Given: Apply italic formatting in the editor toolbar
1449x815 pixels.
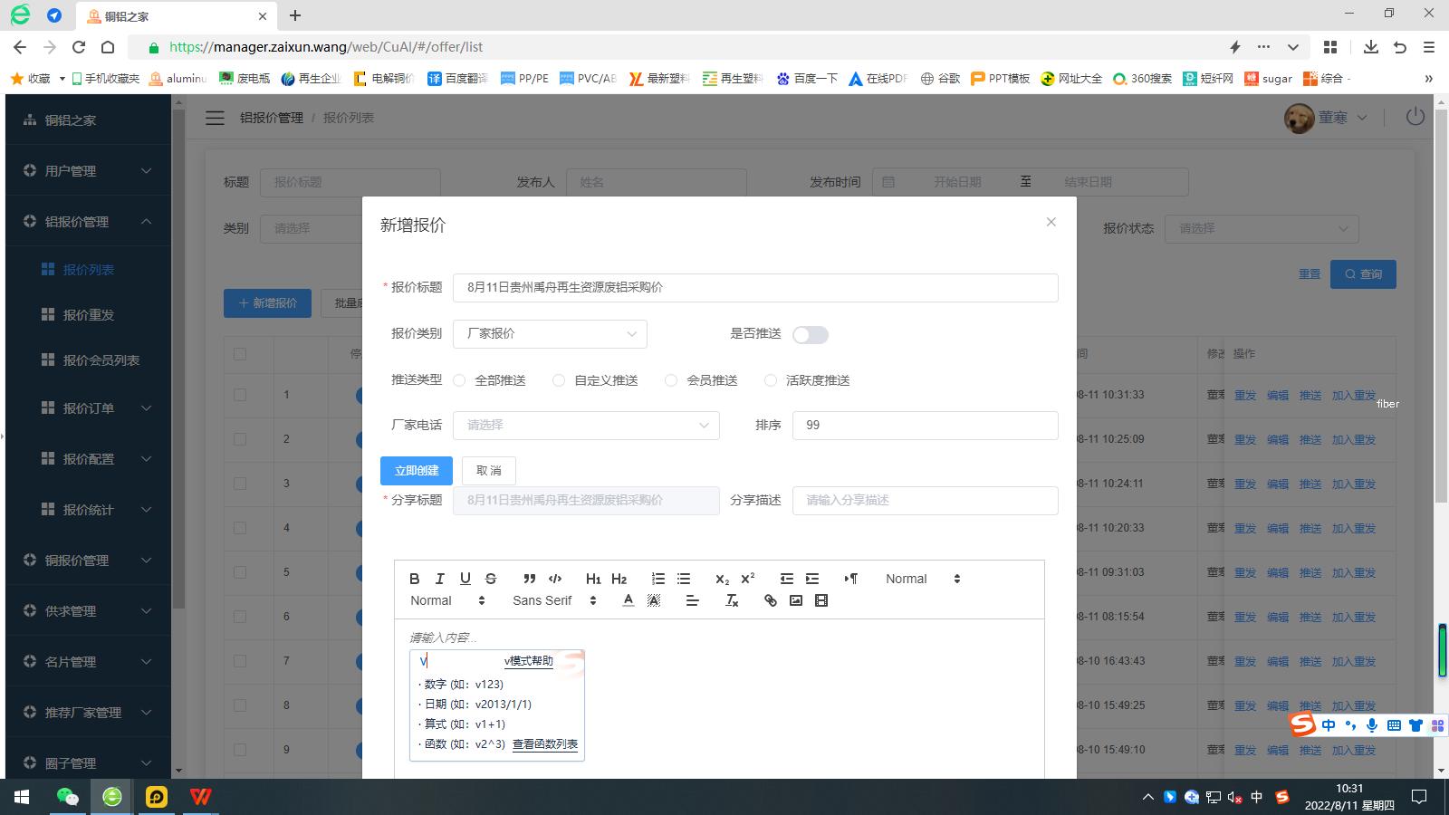Looking at the screenshot, I should click(x=440, y=579).
